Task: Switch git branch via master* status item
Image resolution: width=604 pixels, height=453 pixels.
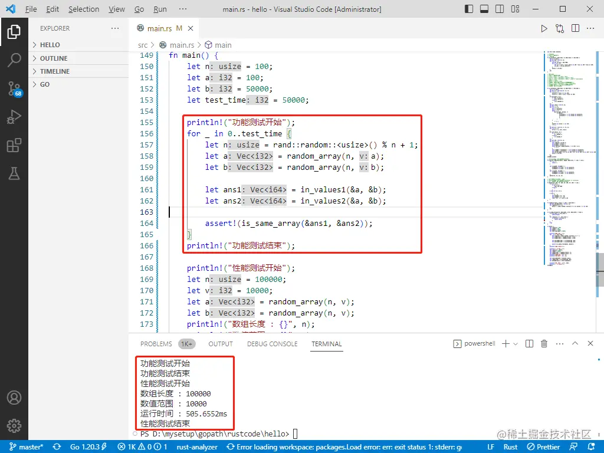Action: click(26, 447)
